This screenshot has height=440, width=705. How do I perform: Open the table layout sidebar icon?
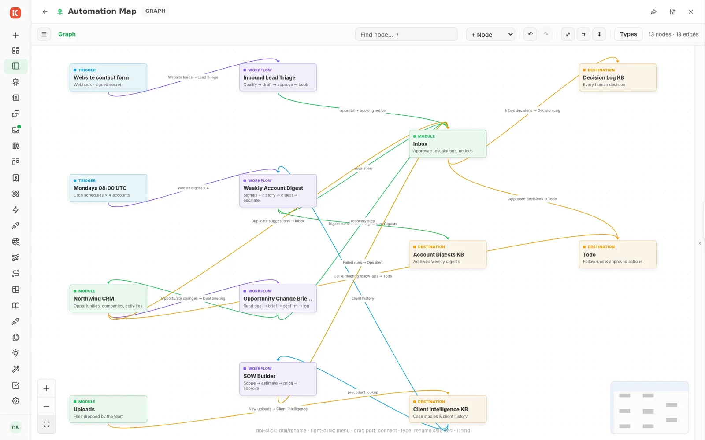[15, 290]
